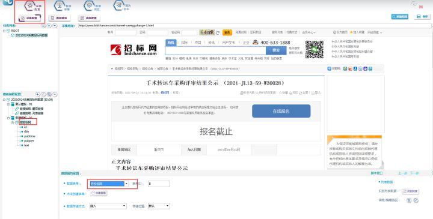The width and height of the screenshot is (433, 219).
Task: Click the copy icon in template config header
Action: pyautogui.click(x=49, y=94)
